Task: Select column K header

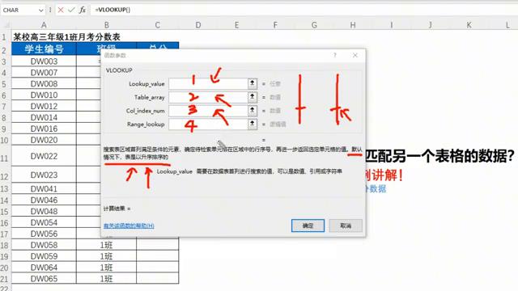Action: click(469, 25)
